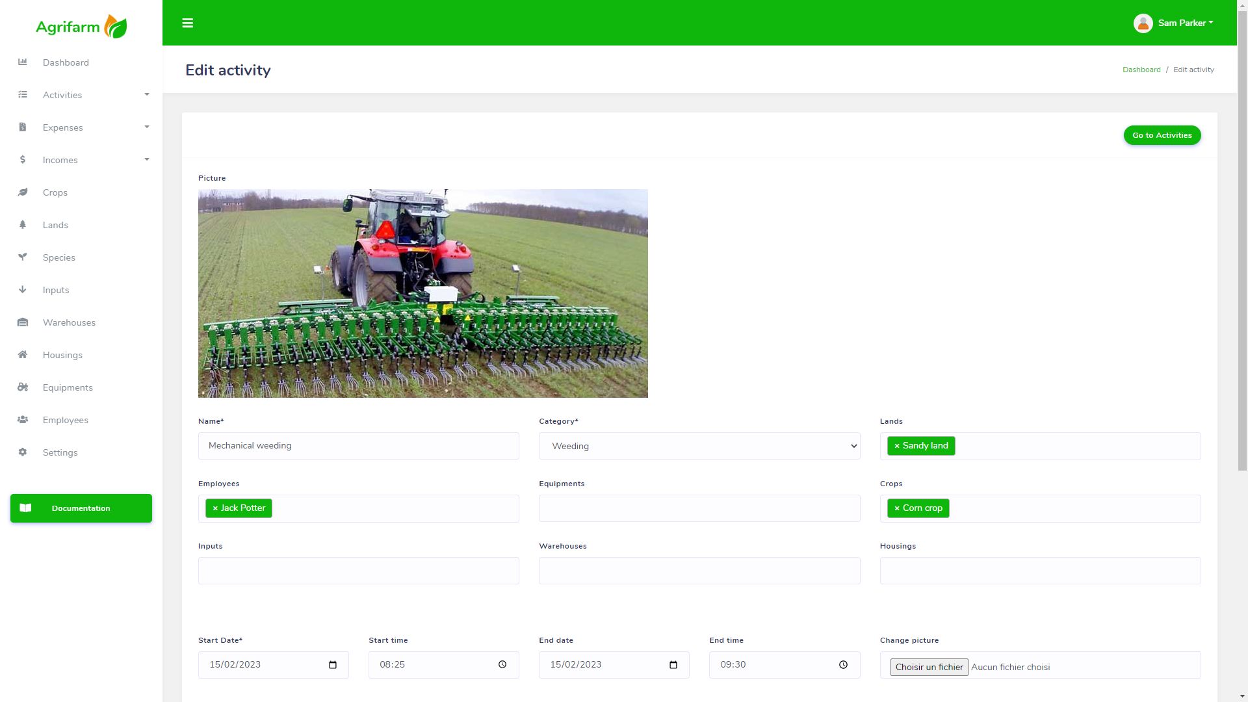Open Equipments from the sidebar
This screenshot has height=702, width=1248.
point(68,387)
